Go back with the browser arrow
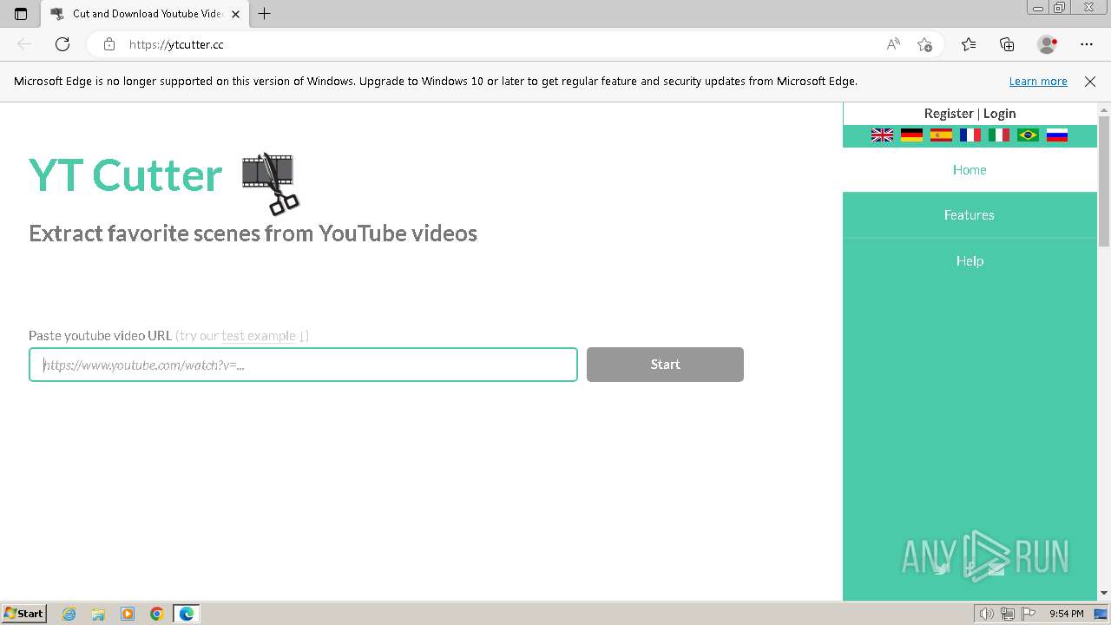Image resolution: width=1111 pixels, height=625 pixels. pyautogui.click(x=24, y=44)
